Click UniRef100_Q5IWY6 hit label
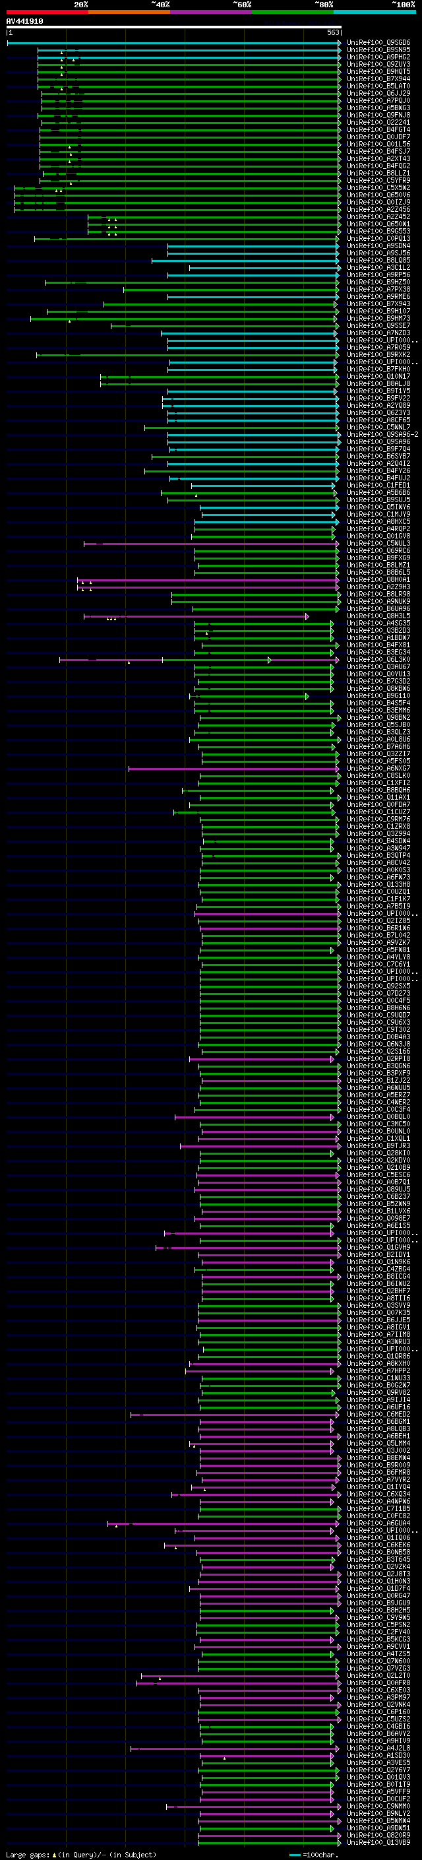The height and width of the screenshot is (1860, 422). 378,507
